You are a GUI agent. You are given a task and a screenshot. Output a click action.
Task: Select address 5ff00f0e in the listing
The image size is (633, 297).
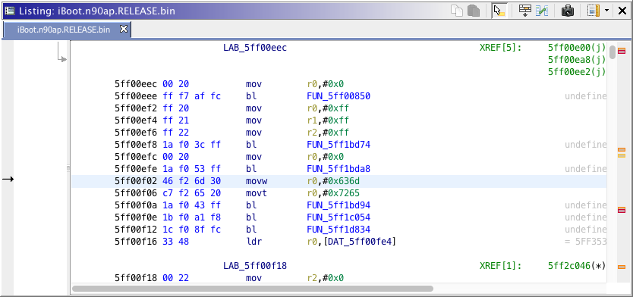coord(136,217)
